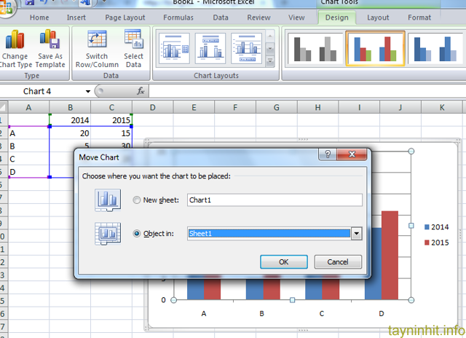The image size is (466, 338).
Task: Select the 2015 legend entry in chart
Action: point(435,243)
